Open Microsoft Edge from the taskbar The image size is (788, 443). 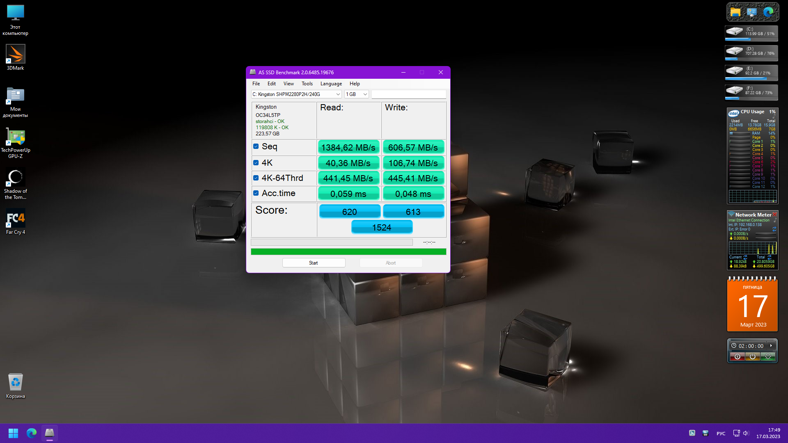tap(32, 433)
